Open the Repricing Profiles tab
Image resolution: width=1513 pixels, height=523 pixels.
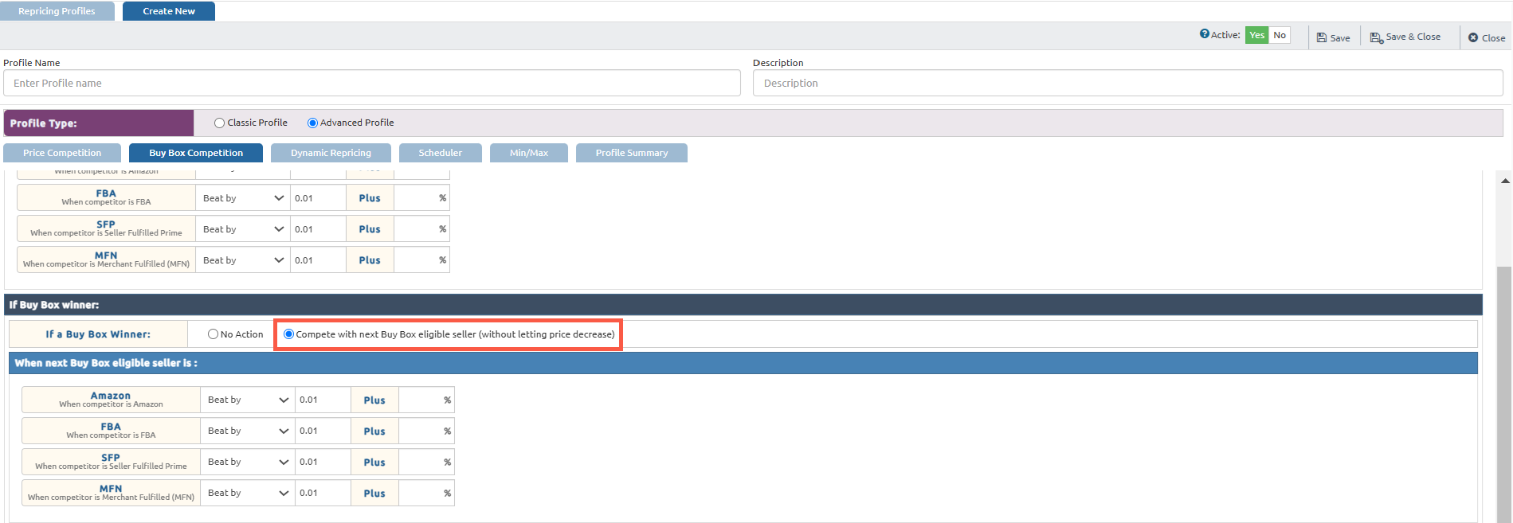click(57, 11)
